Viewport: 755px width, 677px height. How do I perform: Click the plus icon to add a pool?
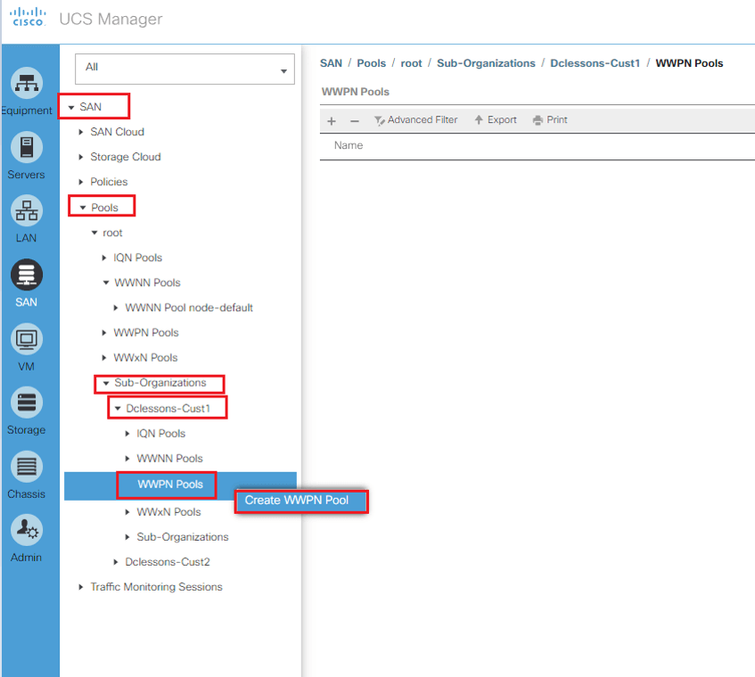pyautogui.click(x=332, y=121)
